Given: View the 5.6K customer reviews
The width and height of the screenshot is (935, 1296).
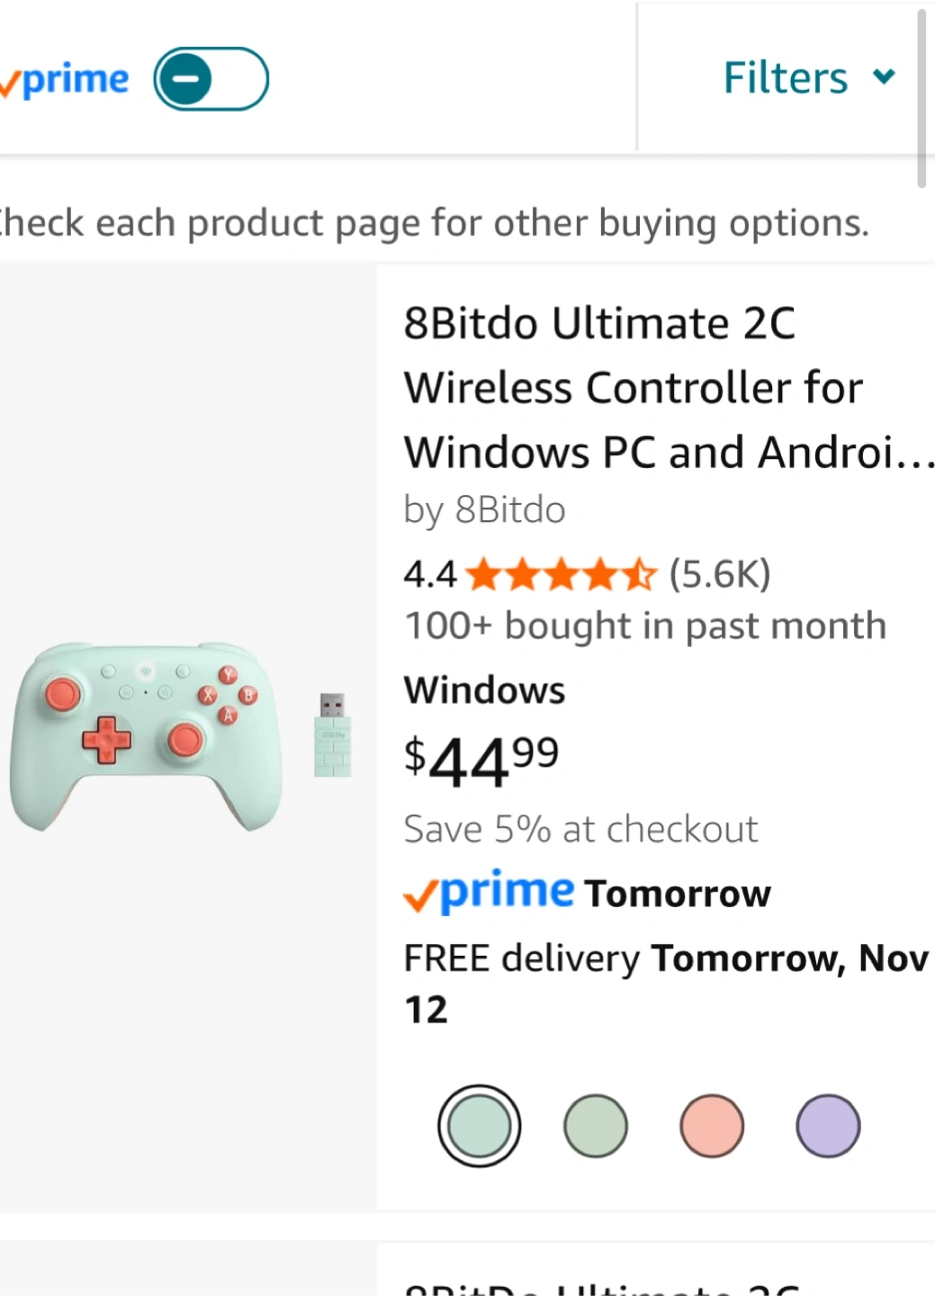Looking at the screenshot, I should pos(720,574).
